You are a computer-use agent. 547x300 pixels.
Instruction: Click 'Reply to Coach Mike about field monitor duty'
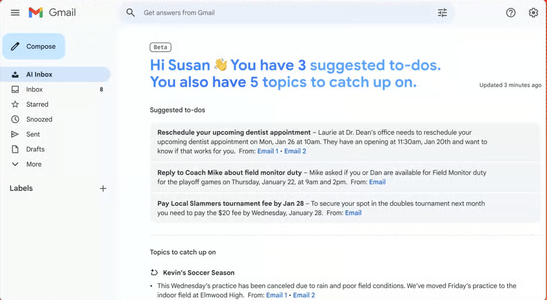pyautogui.click(x=230, y=173)
